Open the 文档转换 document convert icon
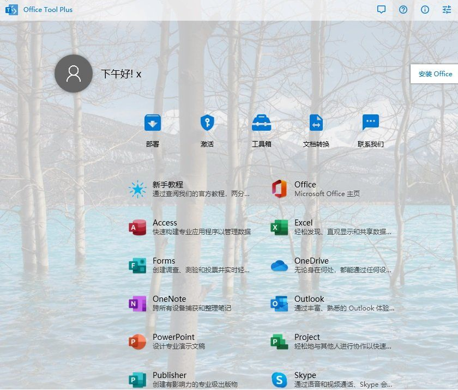 316,123
